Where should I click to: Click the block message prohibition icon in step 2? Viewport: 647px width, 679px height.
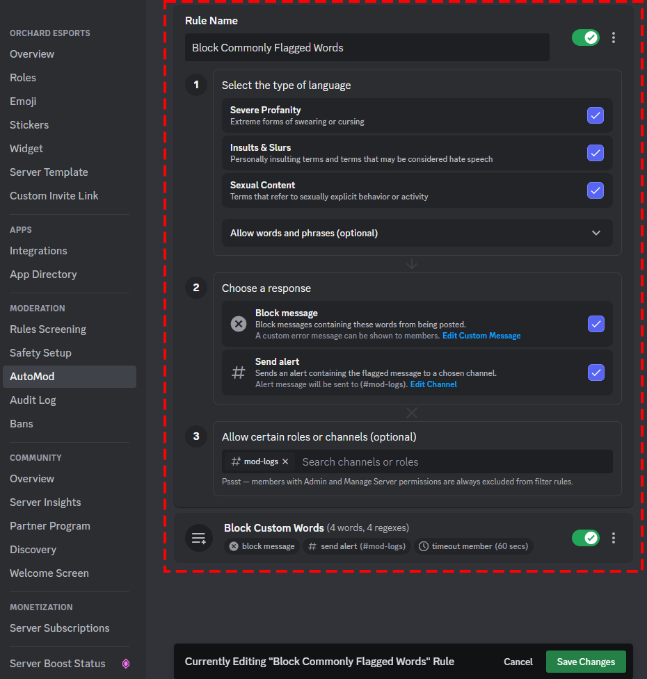[239, 323]
